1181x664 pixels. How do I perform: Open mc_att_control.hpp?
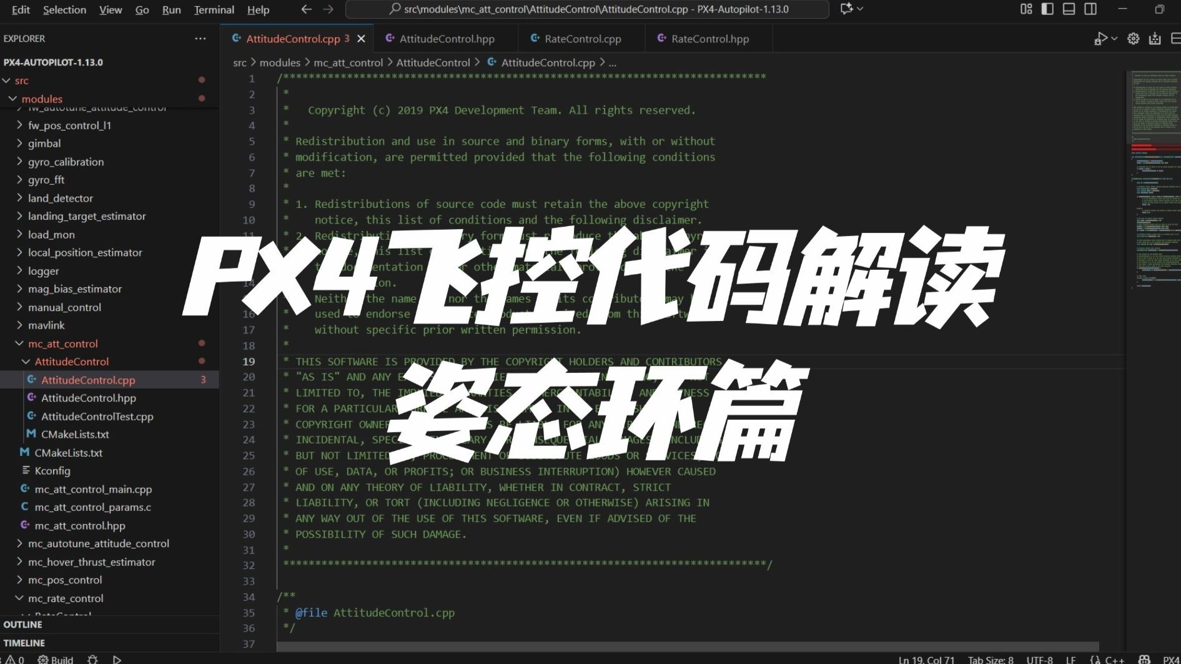pos(80,525)
